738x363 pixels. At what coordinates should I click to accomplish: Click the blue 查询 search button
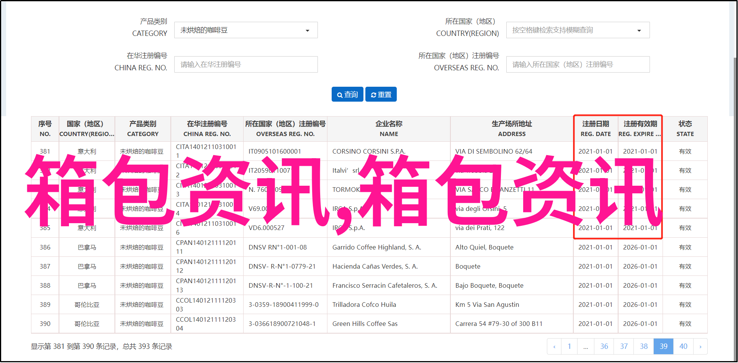click(347, 94)
